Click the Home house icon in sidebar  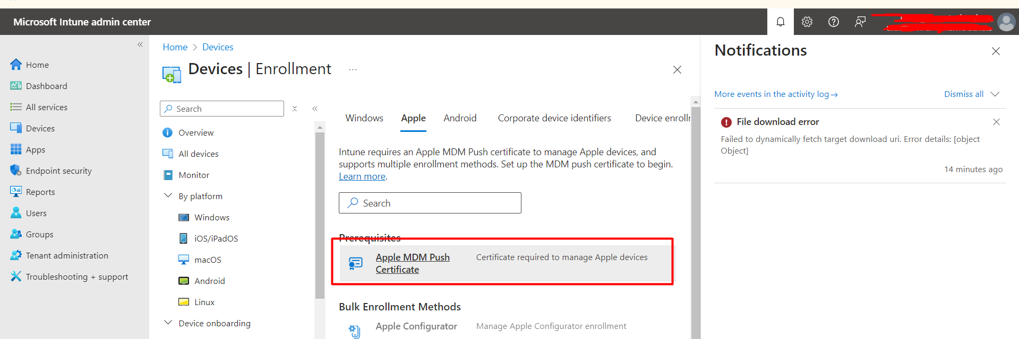pyautogui.click(x=16, y=65)
